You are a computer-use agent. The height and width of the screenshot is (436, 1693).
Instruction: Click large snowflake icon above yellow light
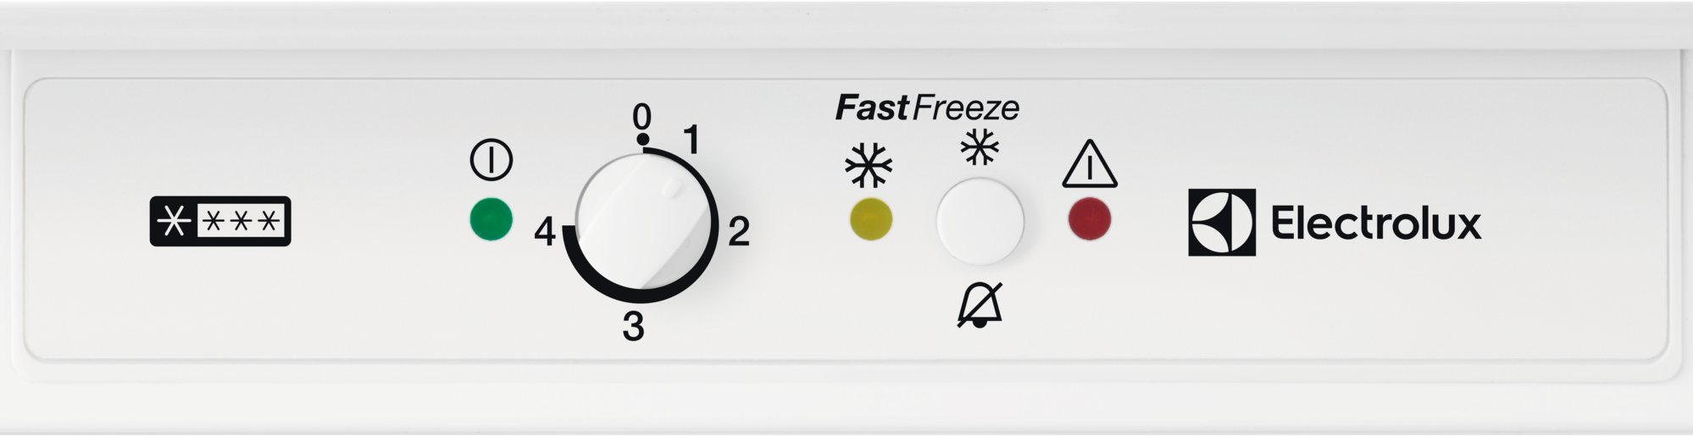coord(869,165)
